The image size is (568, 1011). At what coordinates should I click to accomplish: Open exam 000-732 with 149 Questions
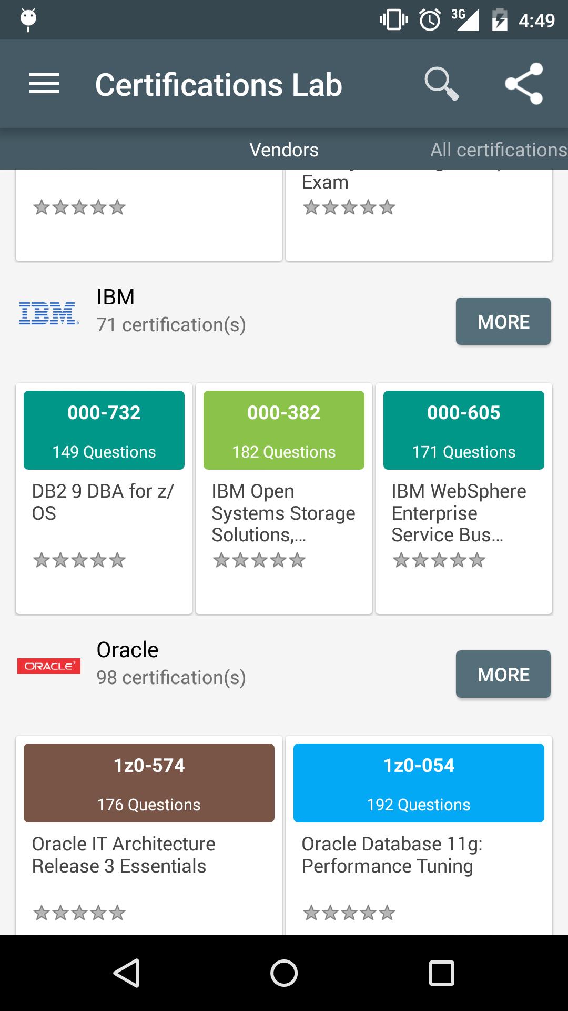click(104, 430)
